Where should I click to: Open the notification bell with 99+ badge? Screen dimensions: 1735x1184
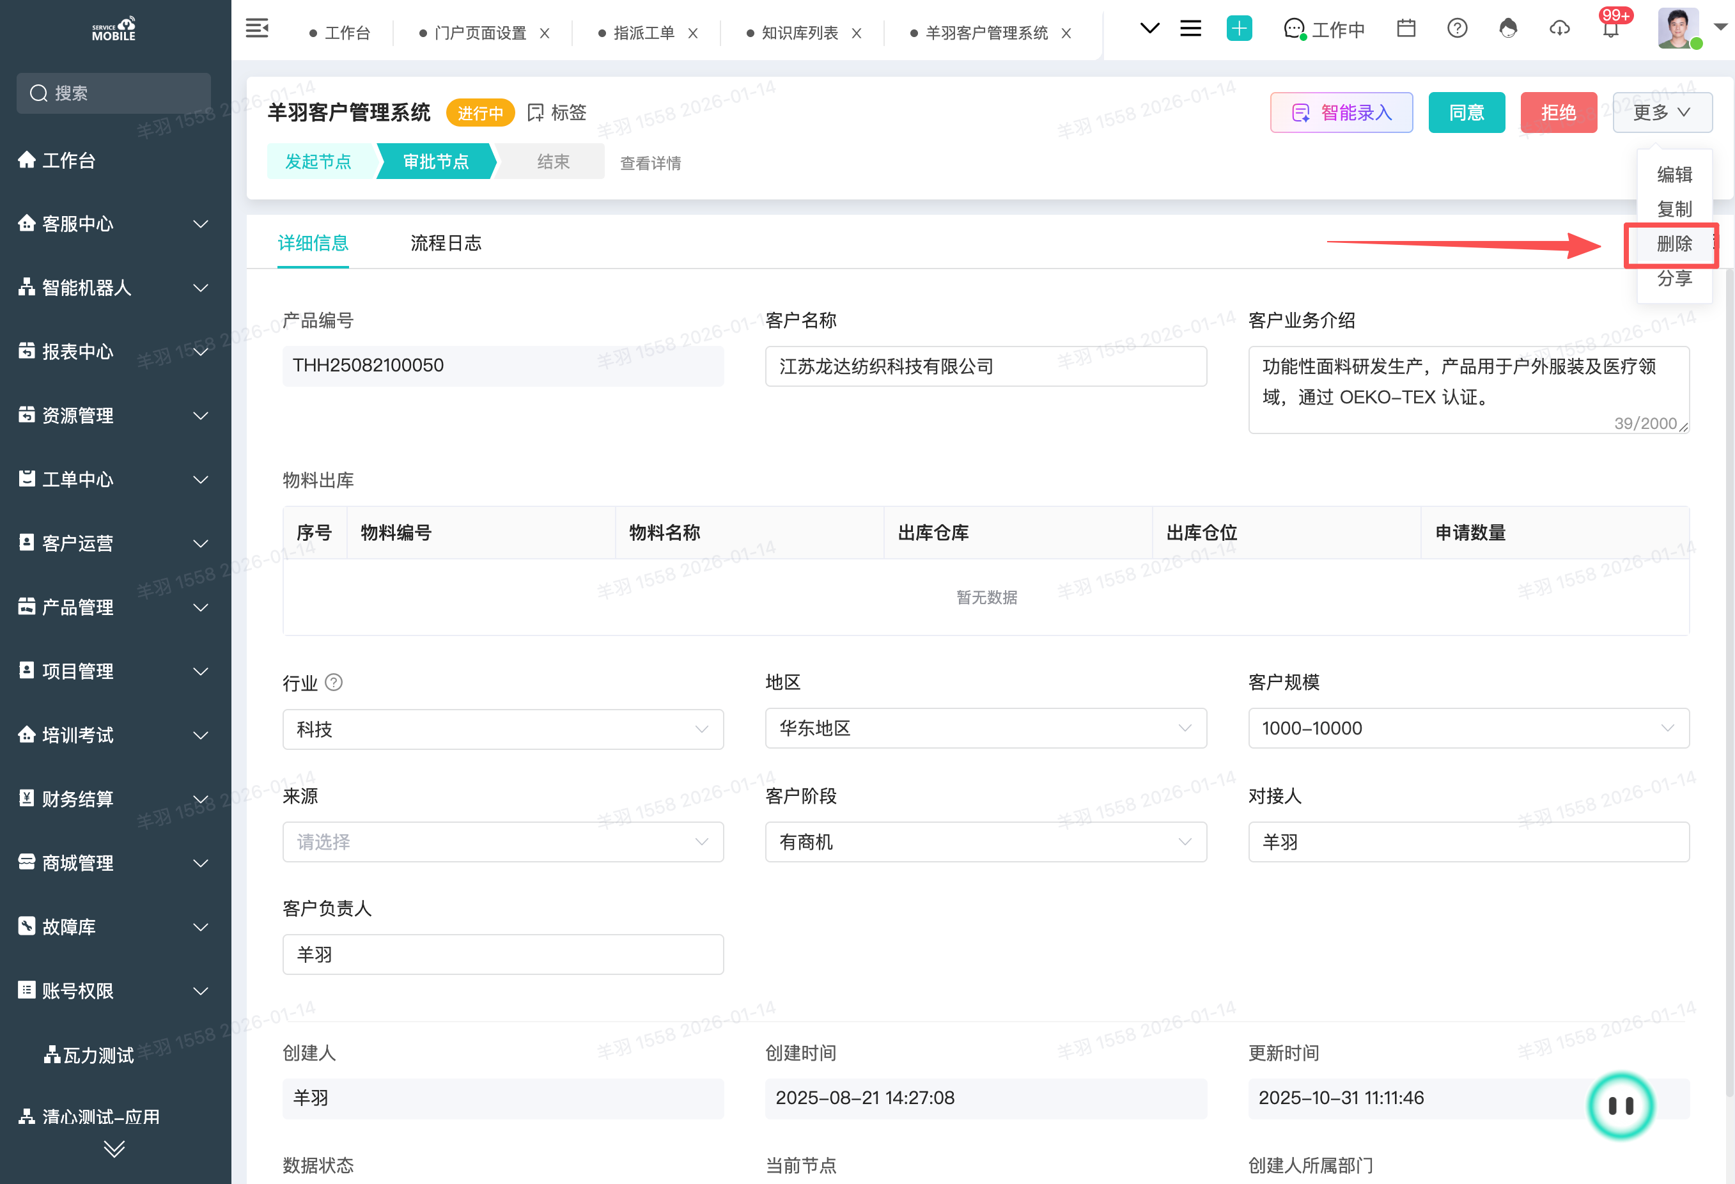click(1610, 29)
